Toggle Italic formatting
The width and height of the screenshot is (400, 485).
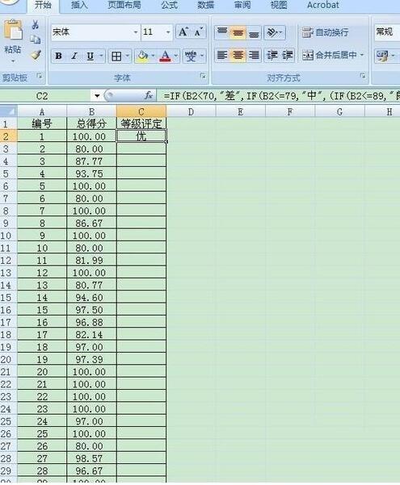tap(74, 56)
